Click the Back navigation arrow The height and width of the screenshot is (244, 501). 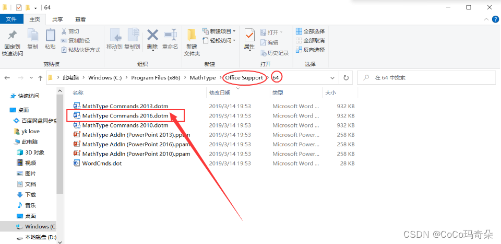[x=7, y=78]
